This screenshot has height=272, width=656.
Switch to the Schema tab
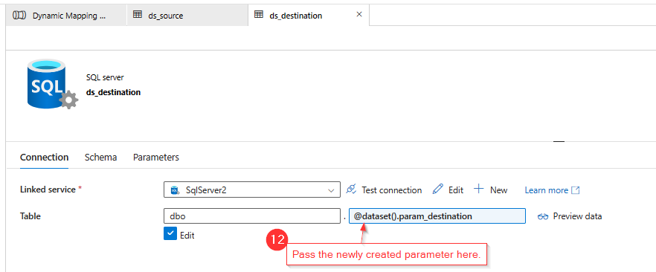pos(100,158)
